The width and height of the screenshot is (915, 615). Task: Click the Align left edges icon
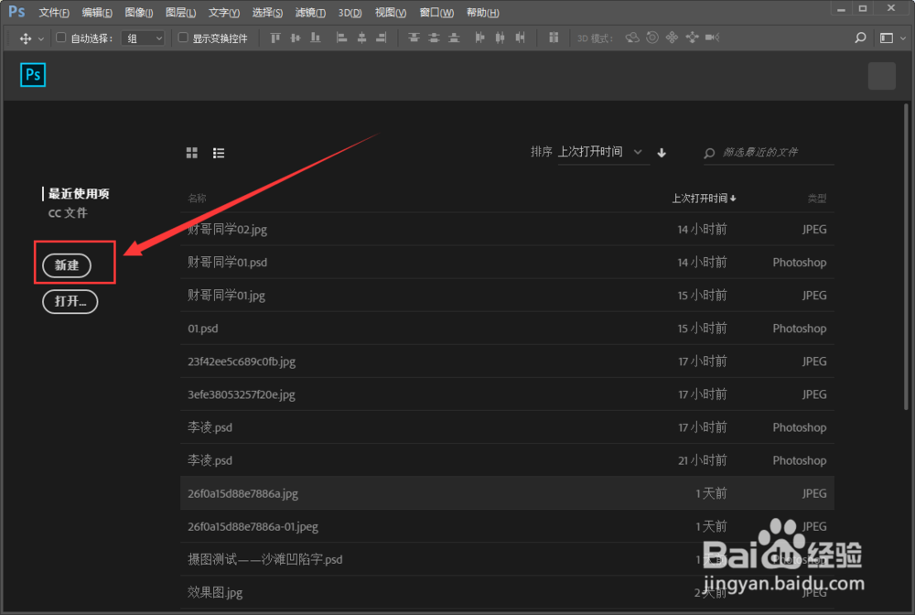point(342,38)
